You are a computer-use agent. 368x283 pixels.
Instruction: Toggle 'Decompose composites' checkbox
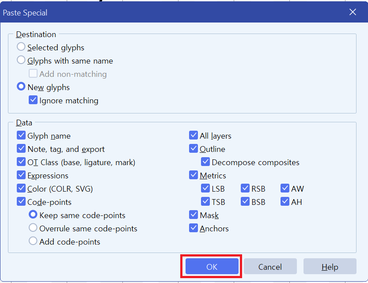tap(205, 162)
